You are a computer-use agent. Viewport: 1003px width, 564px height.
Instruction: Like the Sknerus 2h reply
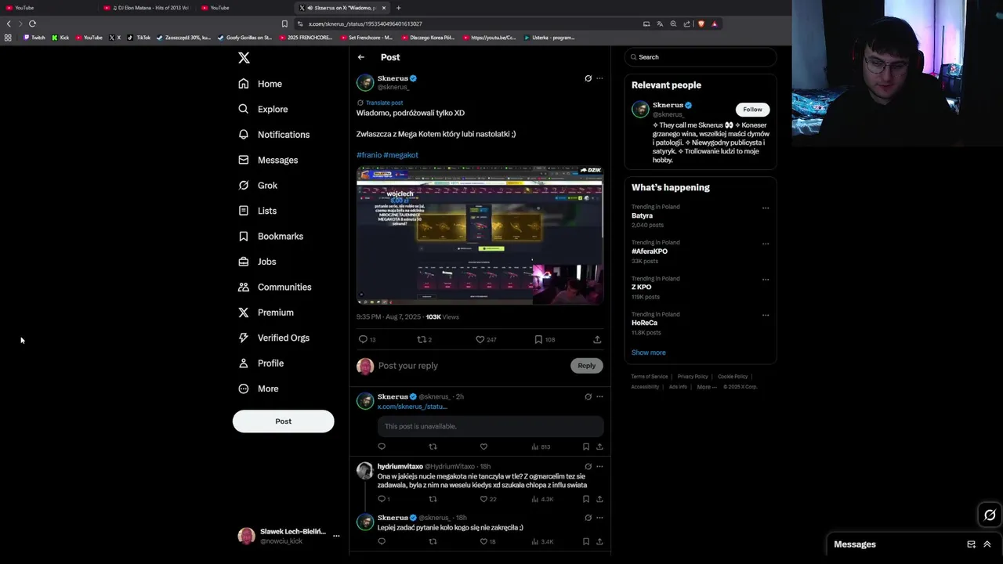click(x=483, y=446)
